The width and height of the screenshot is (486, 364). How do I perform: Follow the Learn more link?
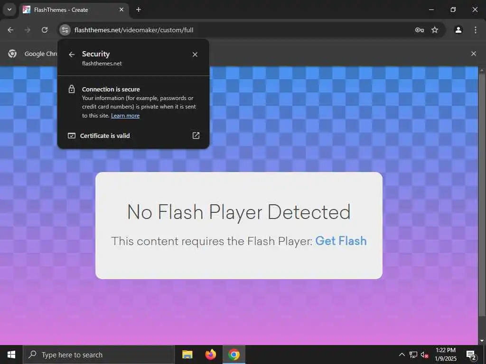(x=125, y=116)
